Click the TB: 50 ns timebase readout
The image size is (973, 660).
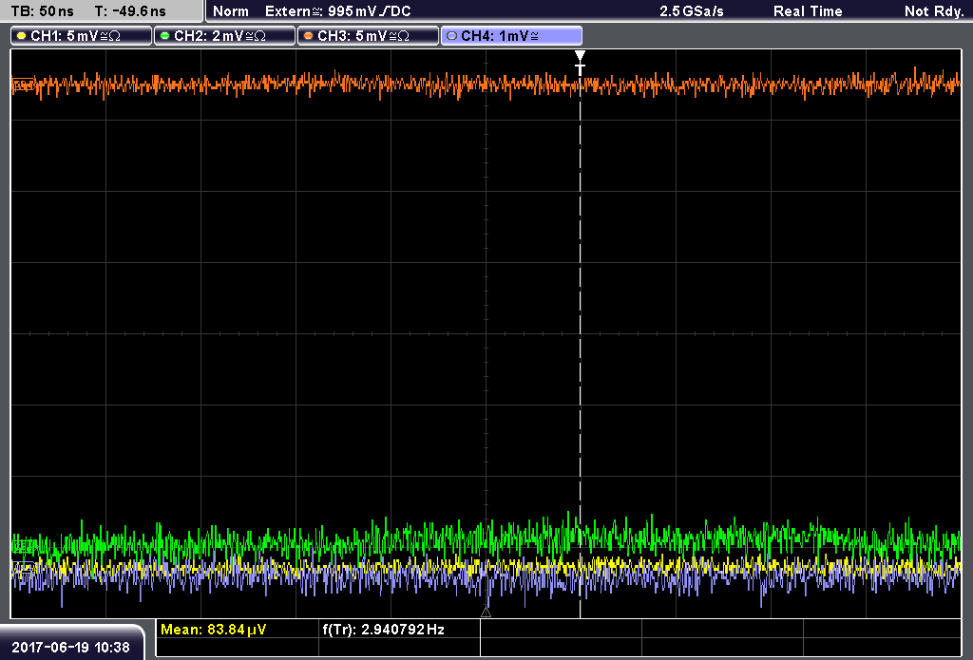point(42,11)
